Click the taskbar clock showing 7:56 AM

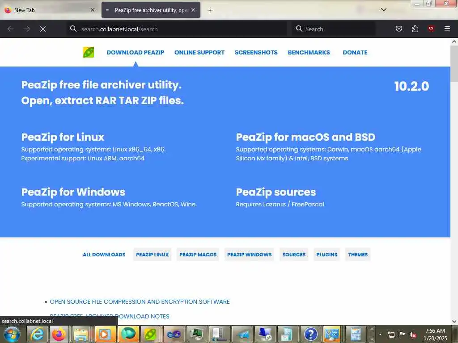click(435, 334)
